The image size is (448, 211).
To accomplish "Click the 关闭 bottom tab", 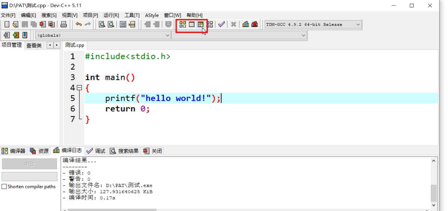I will [x=152, y=151].
